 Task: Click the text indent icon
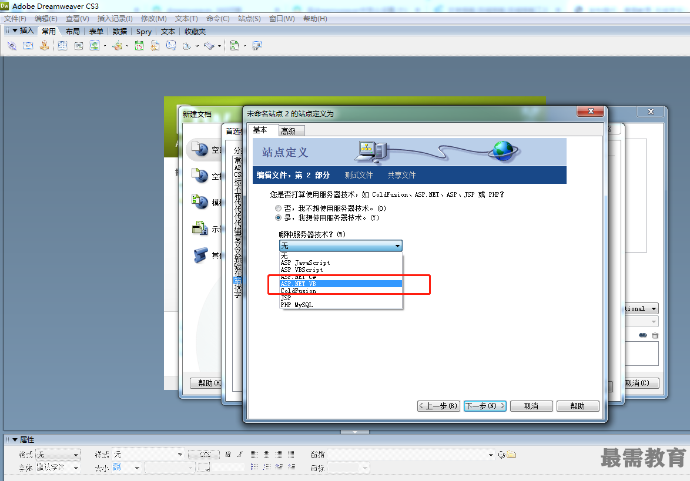click(x=292, y=467)
